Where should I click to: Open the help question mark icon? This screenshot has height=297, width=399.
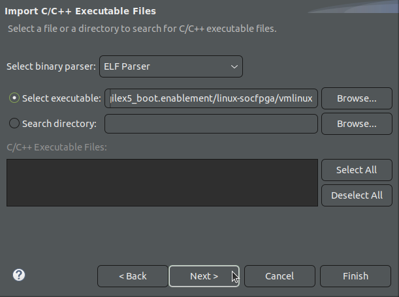coord(19,275)
